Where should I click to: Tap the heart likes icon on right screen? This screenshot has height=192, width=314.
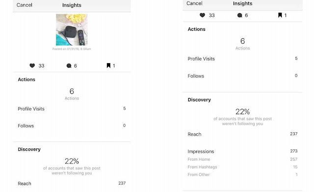point(202,15)
